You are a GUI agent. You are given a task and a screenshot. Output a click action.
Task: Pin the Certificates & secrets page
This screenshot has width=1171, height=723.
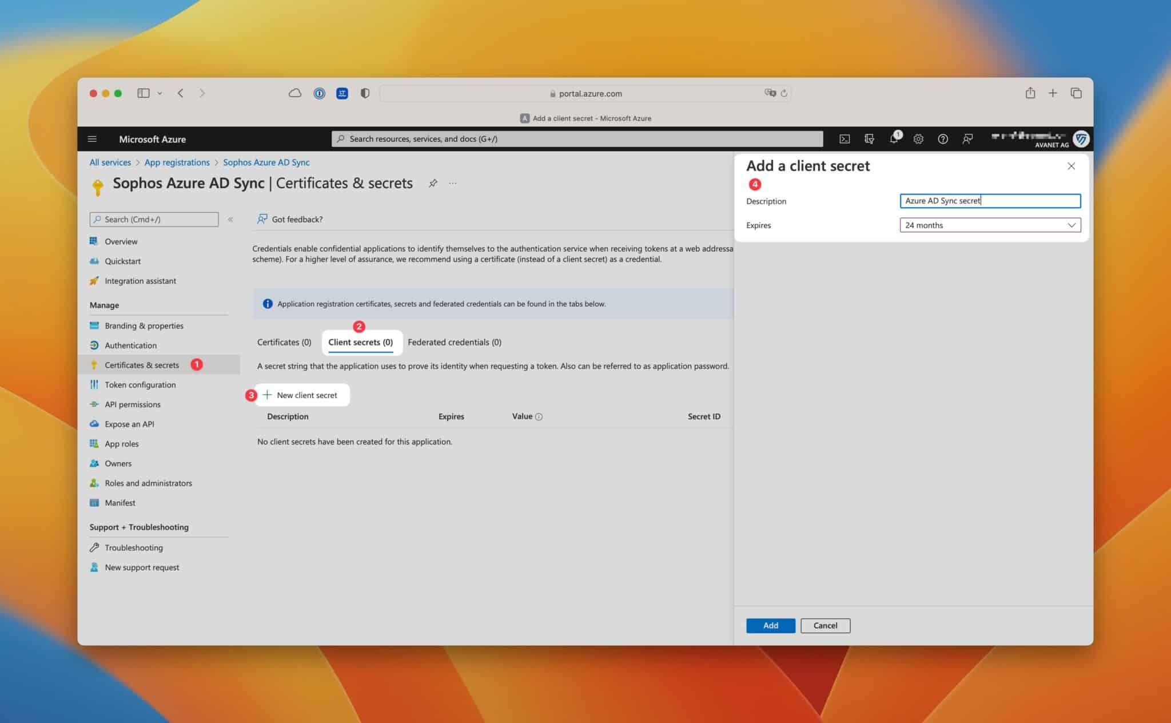(x=433, y=183)
